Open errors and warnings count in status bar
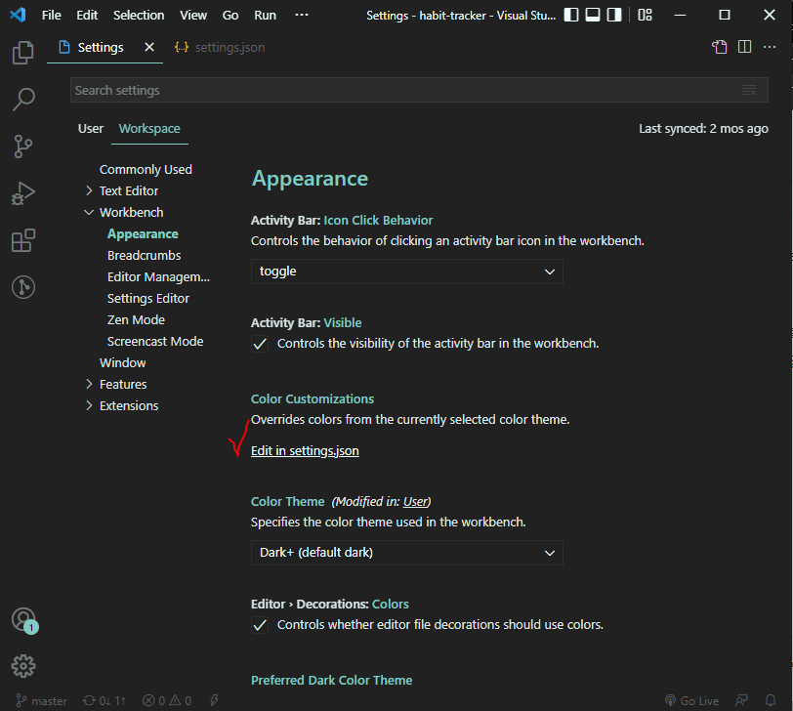 [x=167, y=701]
